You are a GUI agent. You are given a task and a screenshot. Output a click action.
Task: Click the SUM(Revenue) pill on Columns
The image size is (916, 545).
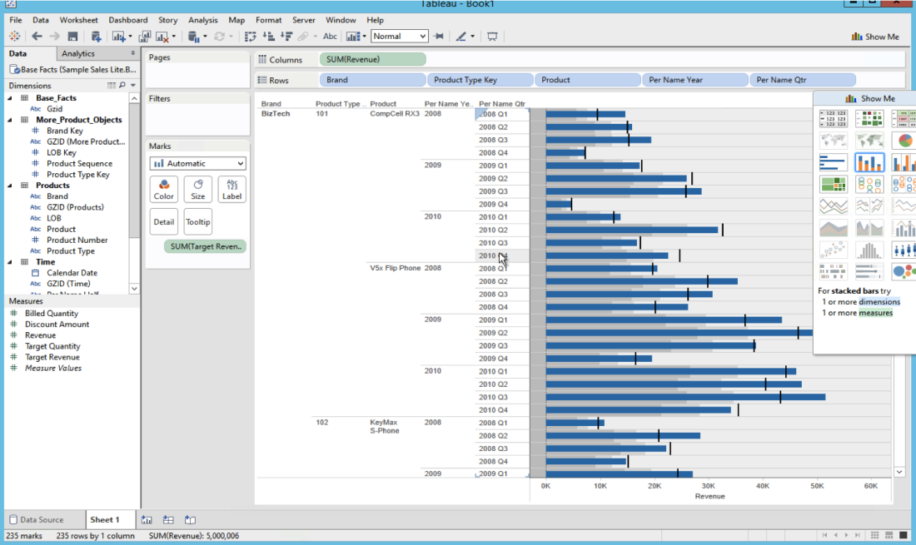373,60
